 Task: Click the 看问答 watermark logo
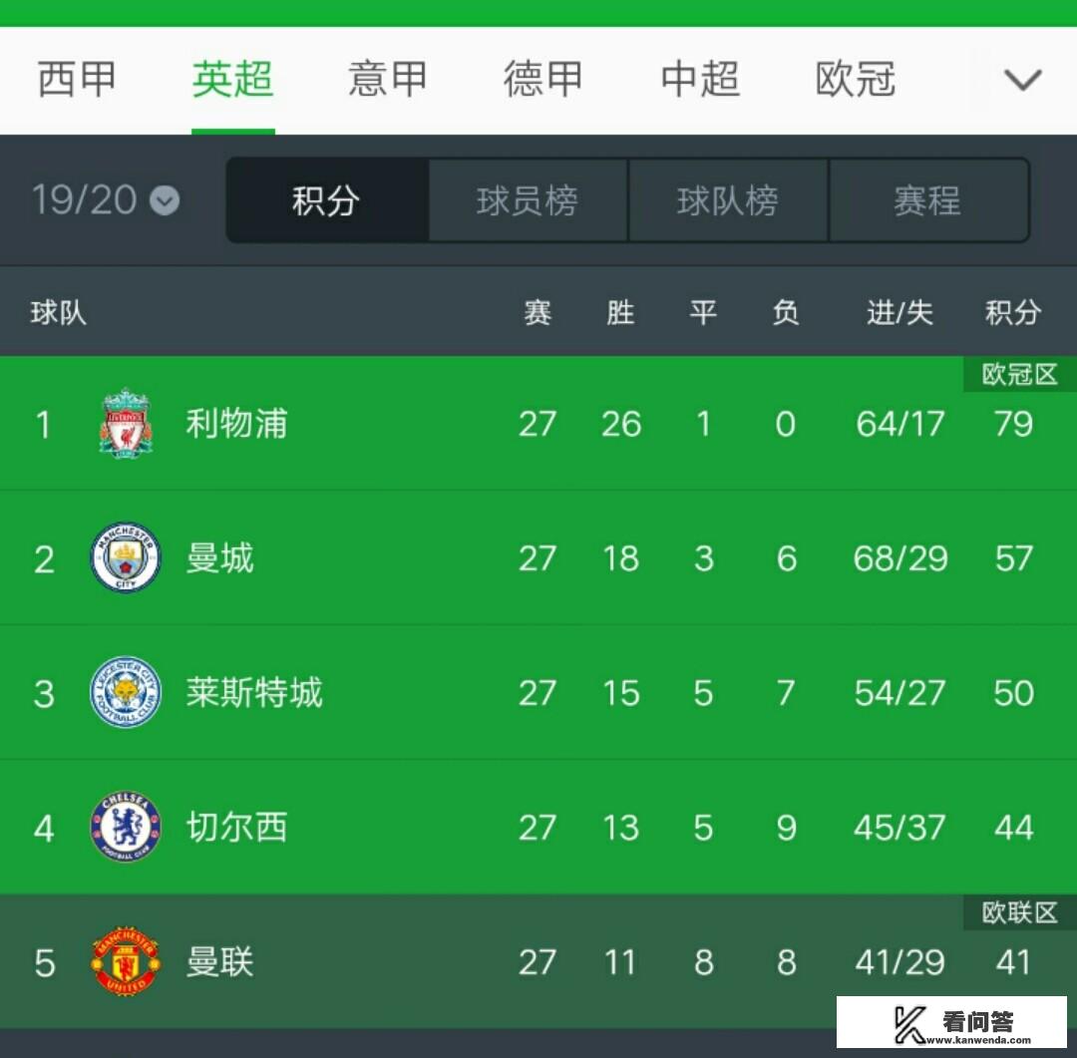[952, 1023]
